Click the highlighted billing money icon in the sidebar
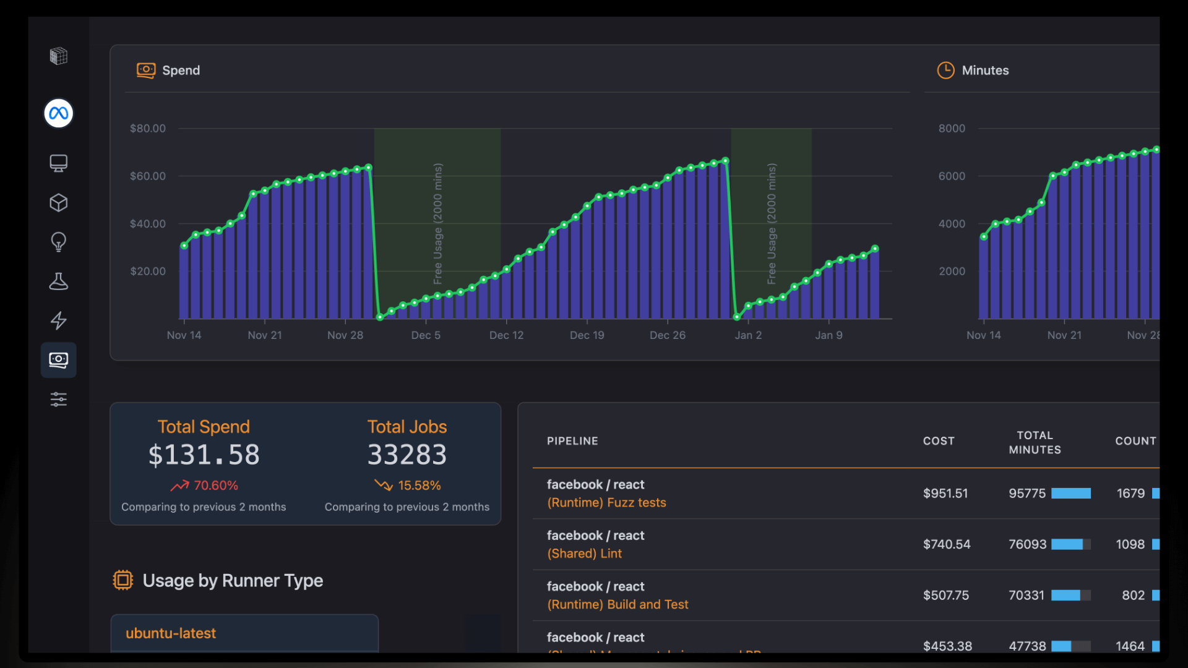The width and height of the screenshot is (1188, 668). pyautogui.click(x=58, y=360)
